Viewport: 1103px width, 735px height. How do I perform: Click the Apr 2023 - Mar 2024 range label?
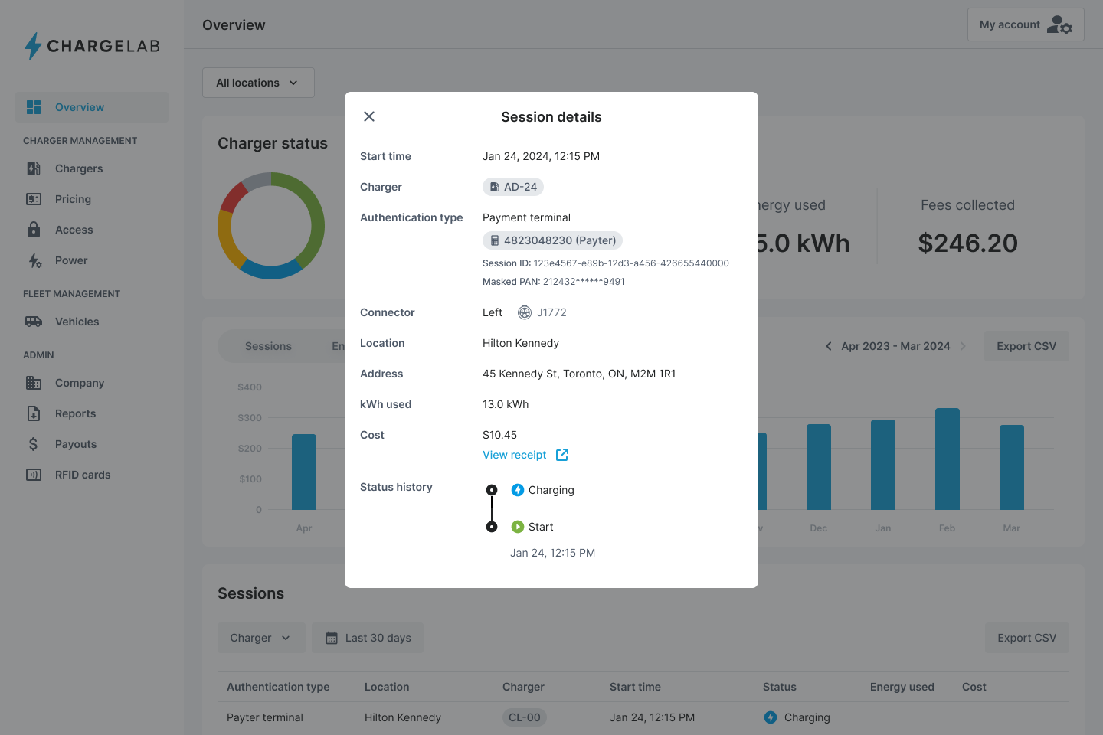pyautogui.click(x=895, y=346)
